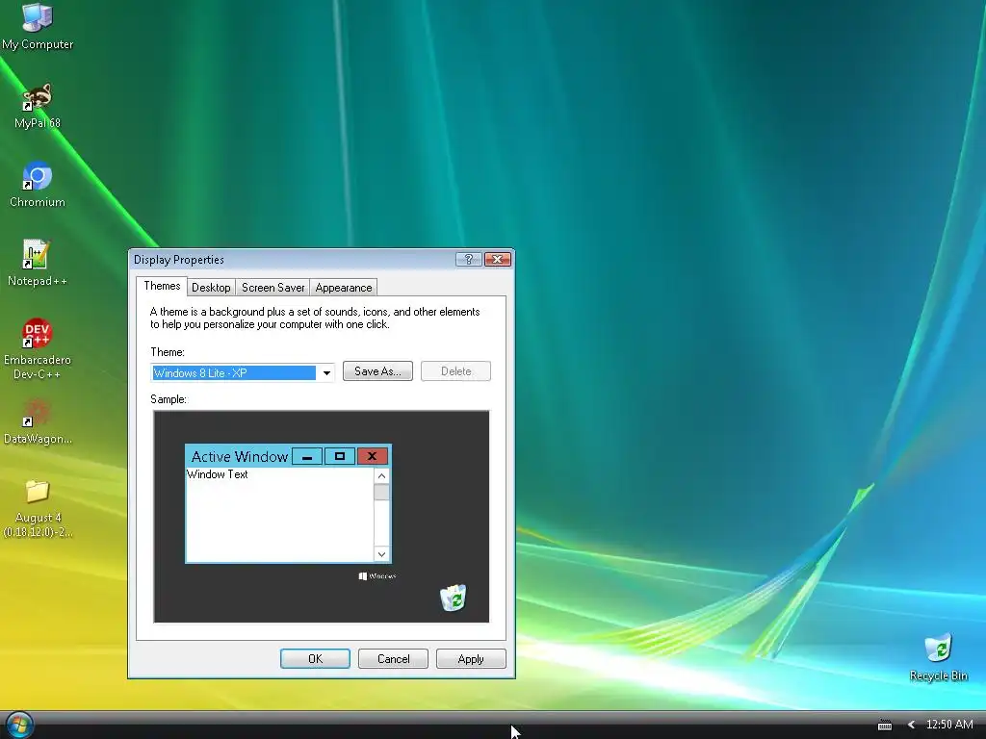986x739 pixels.
Task: Click the sample window's close X button
Action: (372, 457)
